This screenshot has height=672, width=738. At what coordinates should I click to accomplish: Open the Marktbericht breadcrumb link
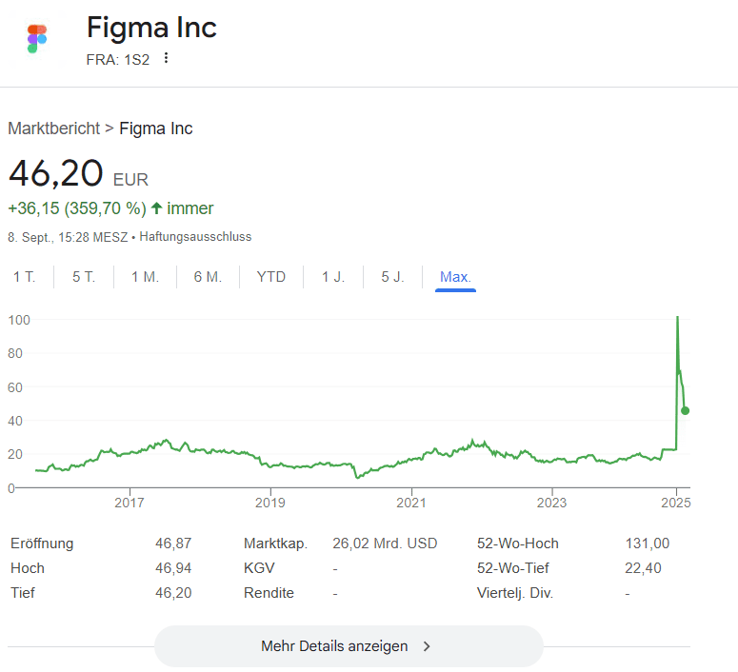point(53,128)
